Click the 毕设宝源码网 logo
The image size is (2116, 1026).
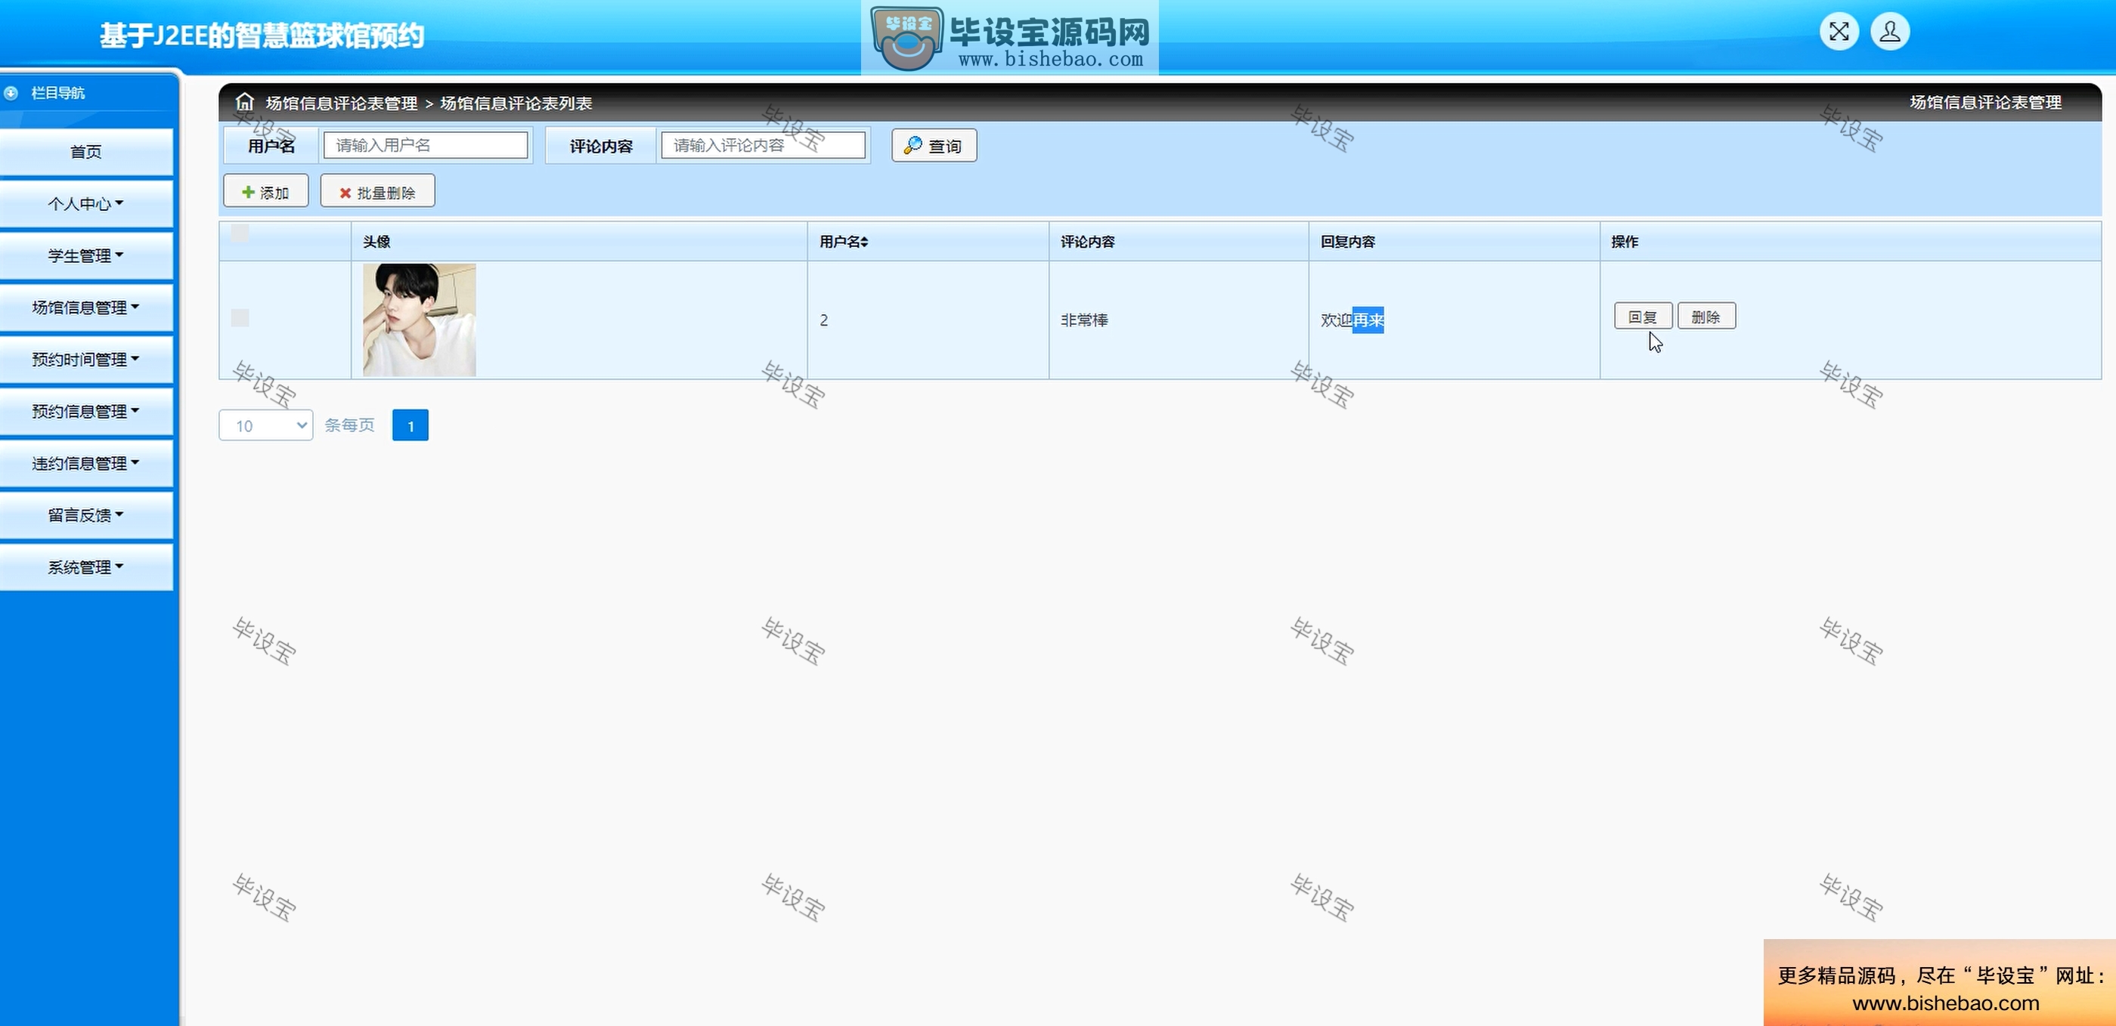pos(1009,38)
